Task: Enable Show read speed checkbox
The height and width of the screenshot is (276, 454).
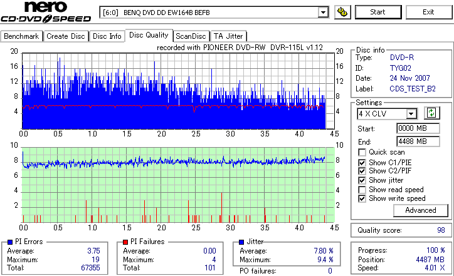Action: 362,190
